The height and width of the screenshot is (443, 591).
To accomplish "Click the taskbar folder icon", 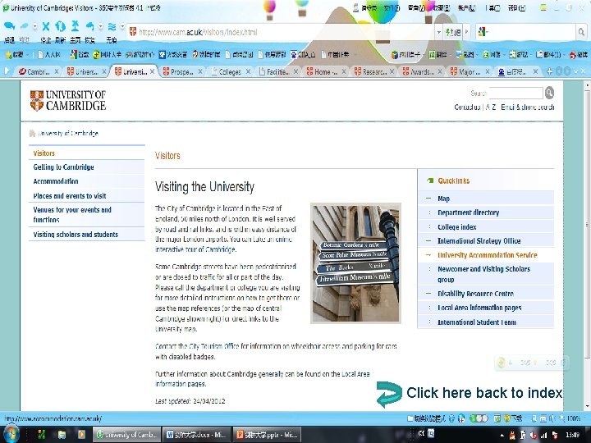I will pos(62,435).
